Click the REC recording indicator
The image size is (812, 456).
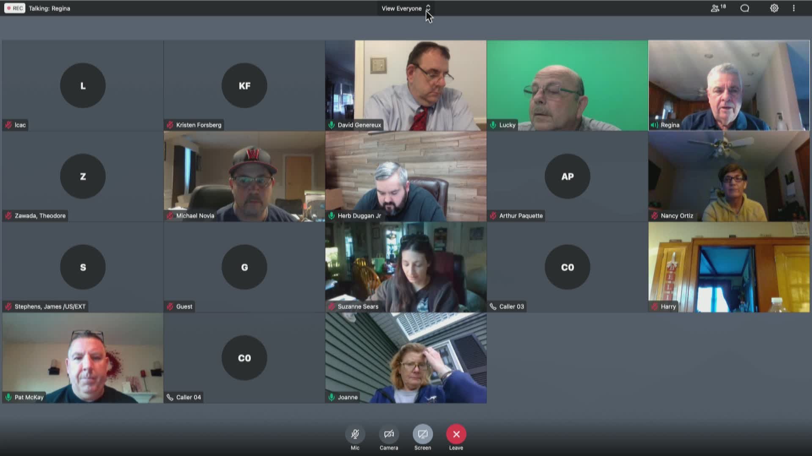(15, 8)
